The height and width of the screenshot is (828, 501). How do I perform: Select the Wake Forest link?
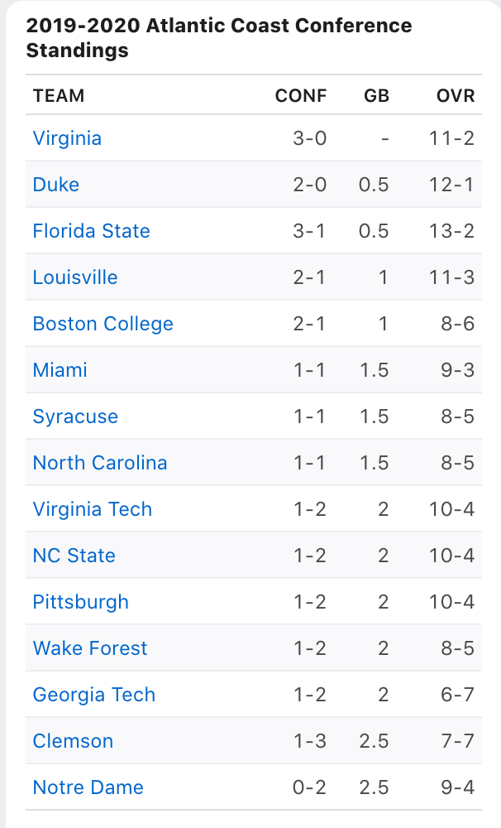tap(89, 648)
